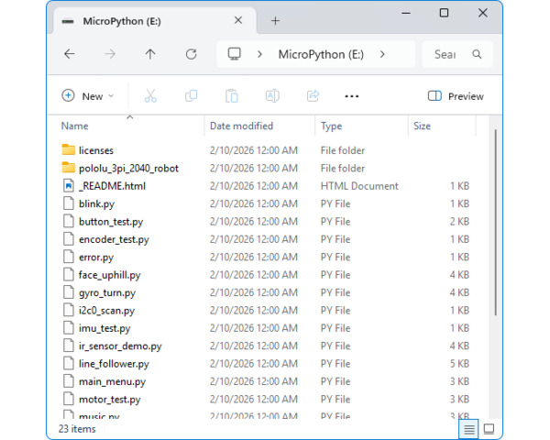Sort by the Name column header
The height and width of the screenshot is (440, 550).
(74, 126)
